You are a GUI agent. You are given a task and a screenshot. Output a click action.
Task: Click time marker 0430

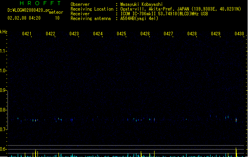pyautogui.click(x=239, y=34)
